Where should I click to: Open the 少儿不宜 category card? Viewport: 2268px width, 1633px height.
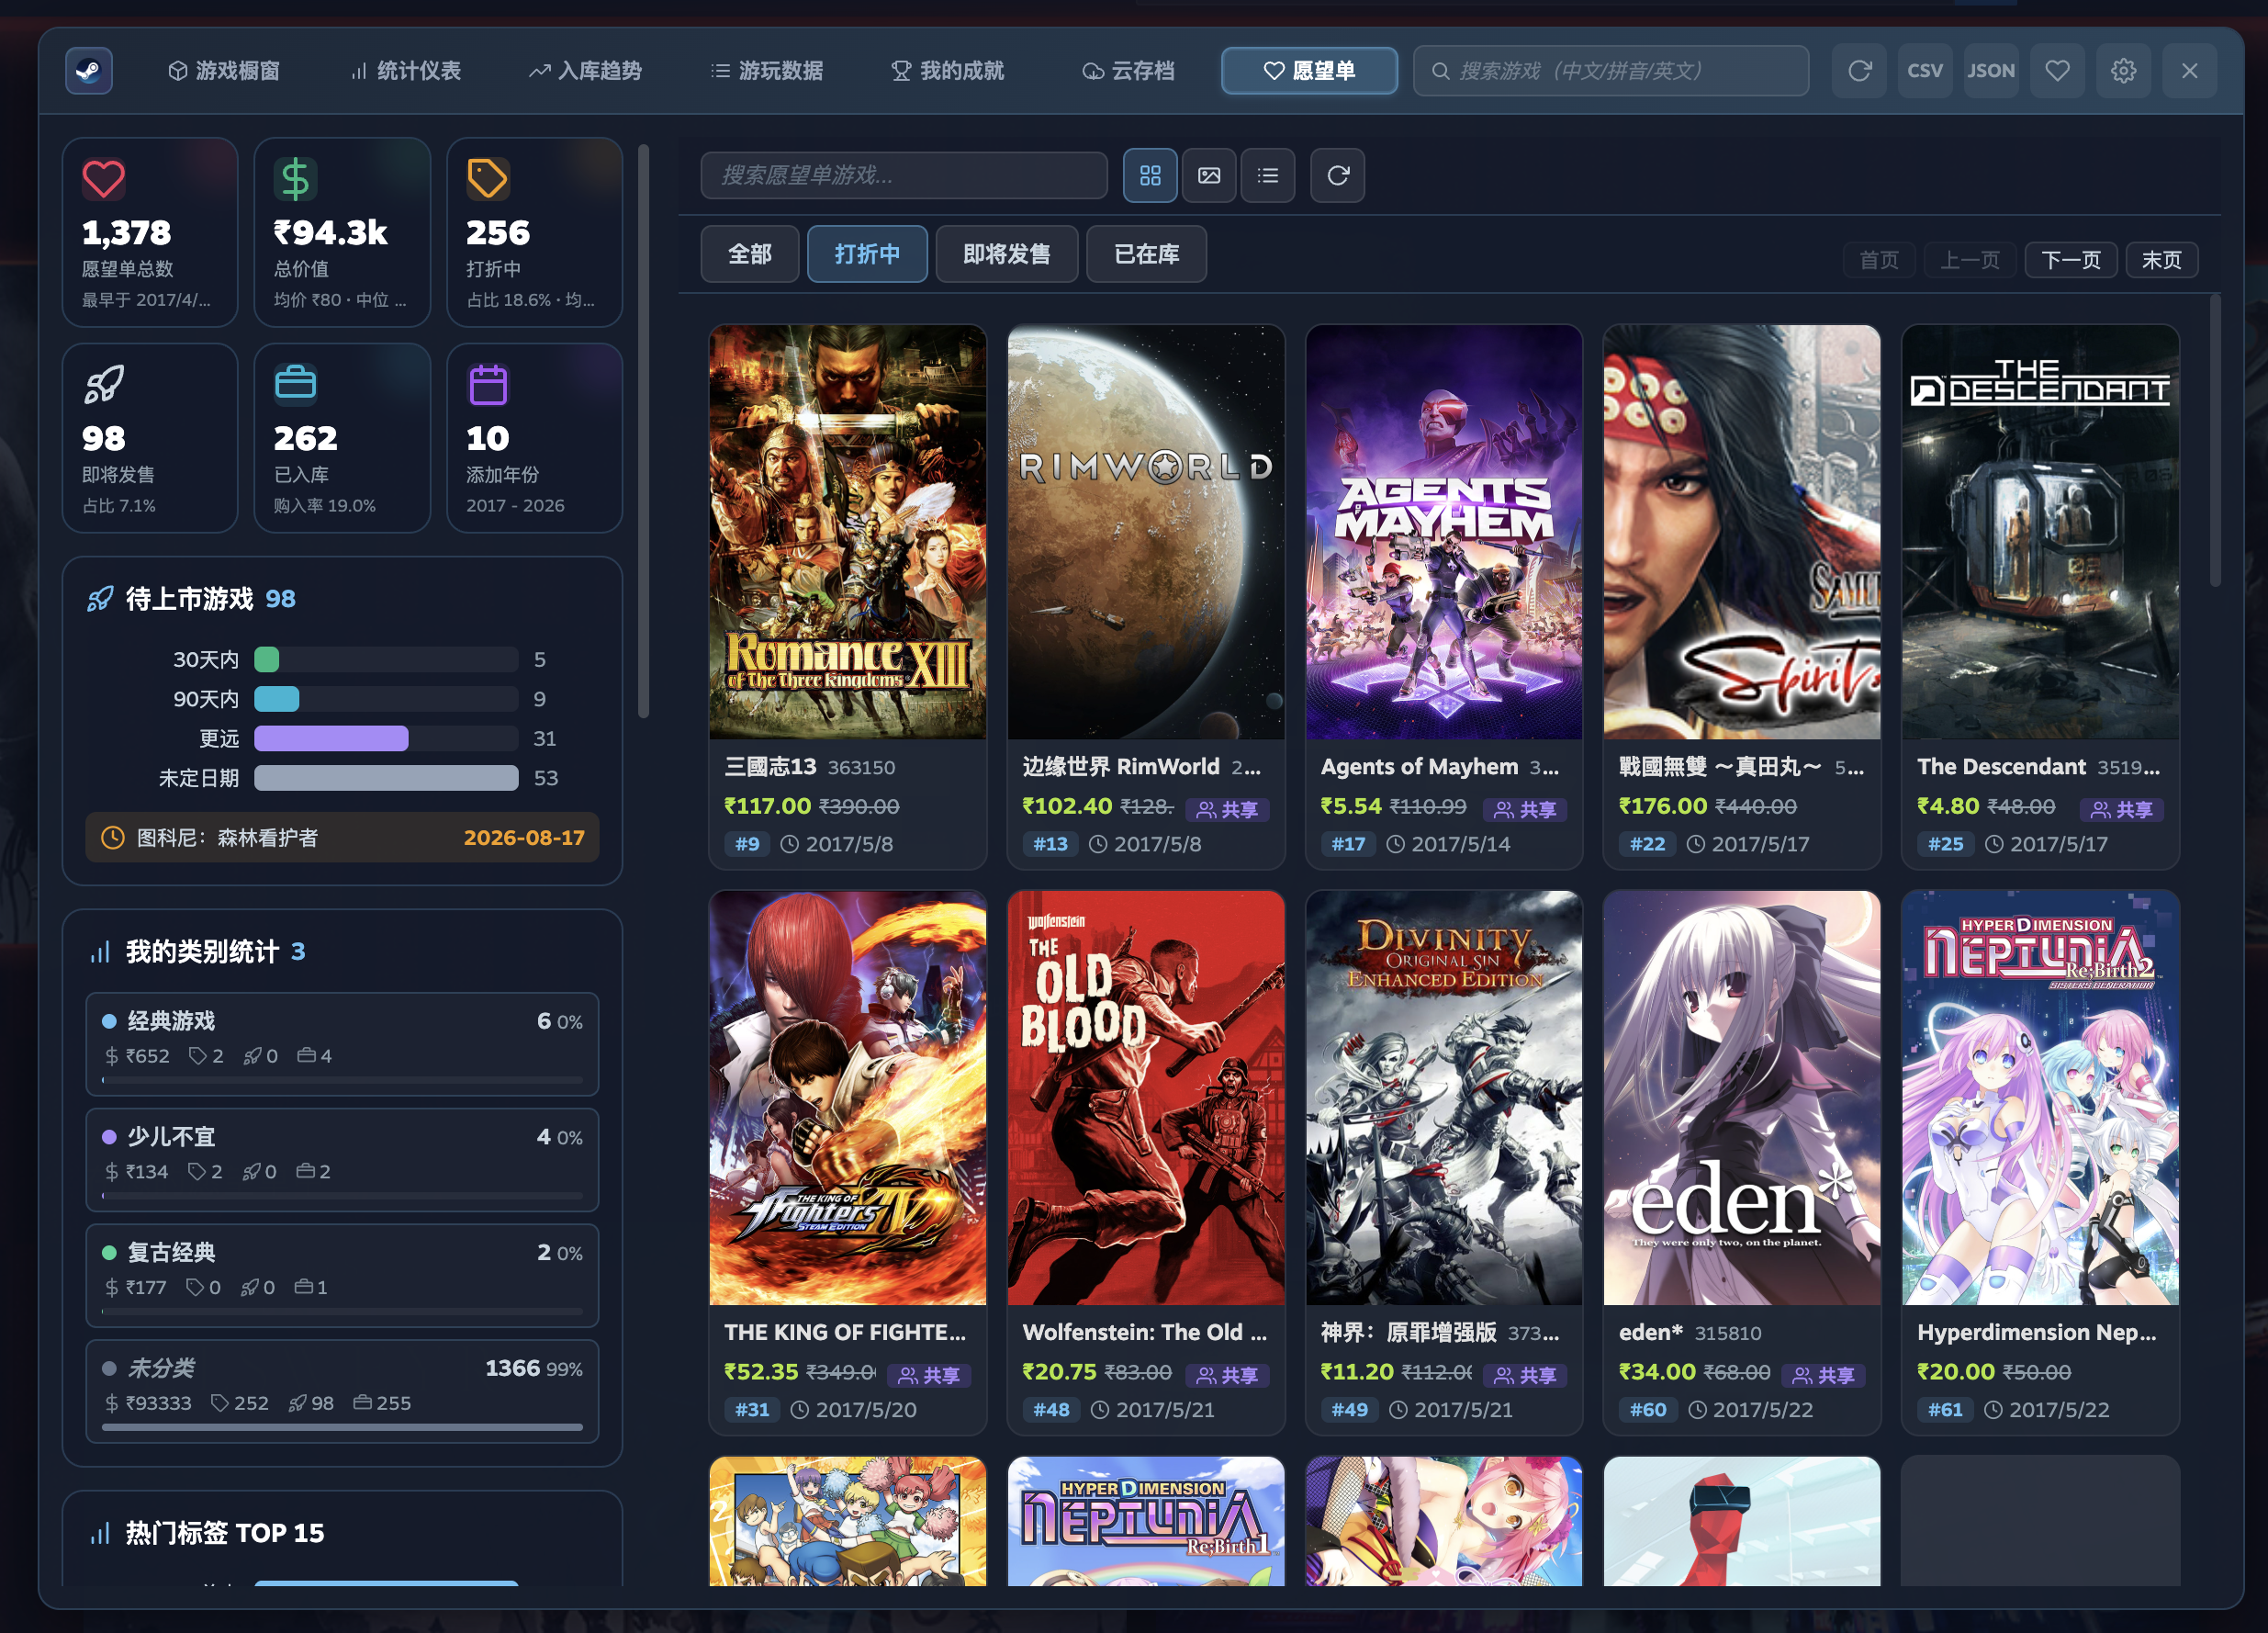coord(342,1160)
